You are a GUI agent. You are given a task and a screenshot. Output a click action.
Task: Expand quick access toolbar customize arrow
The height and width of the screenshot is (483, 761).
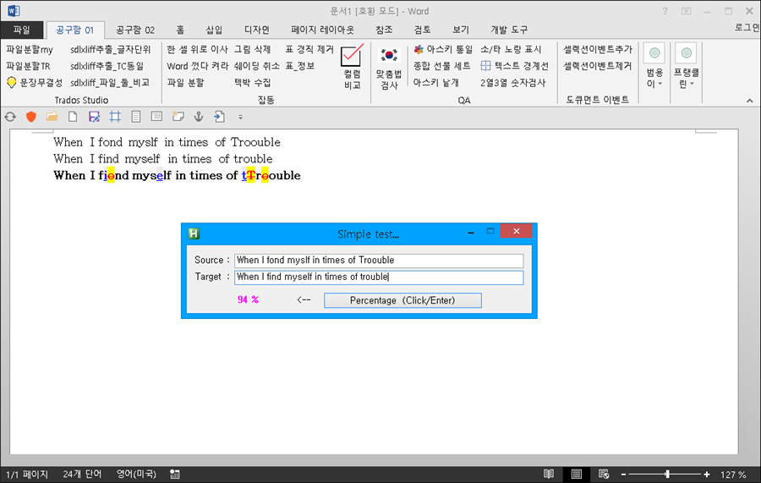coord(240,117)
